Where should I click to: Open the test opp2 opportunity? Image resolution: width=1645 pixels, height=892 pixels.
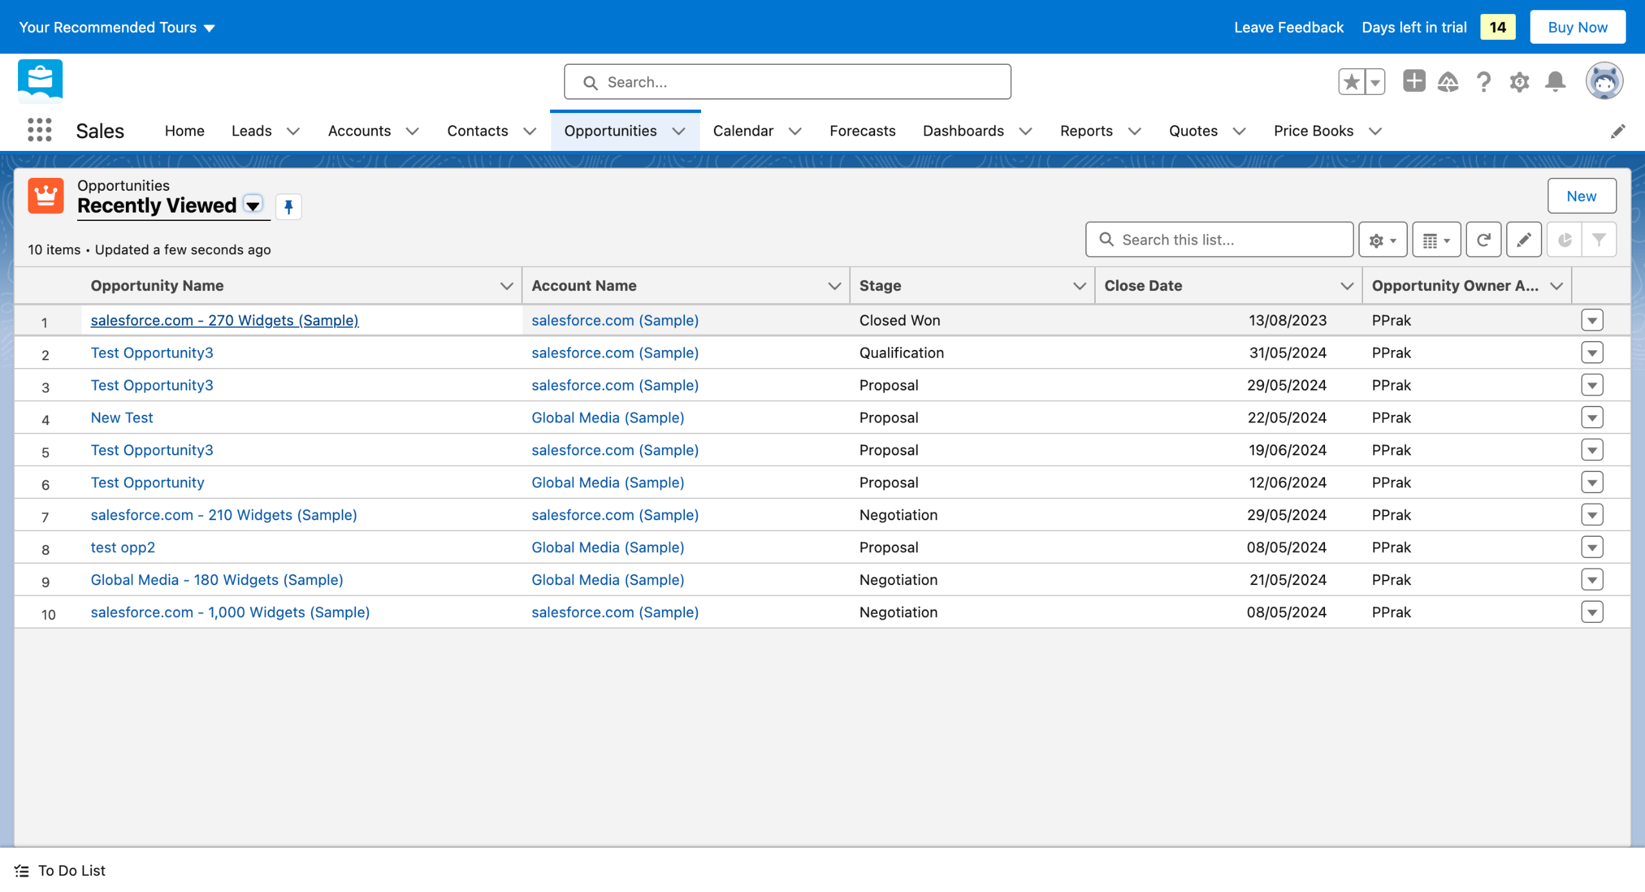123,547
